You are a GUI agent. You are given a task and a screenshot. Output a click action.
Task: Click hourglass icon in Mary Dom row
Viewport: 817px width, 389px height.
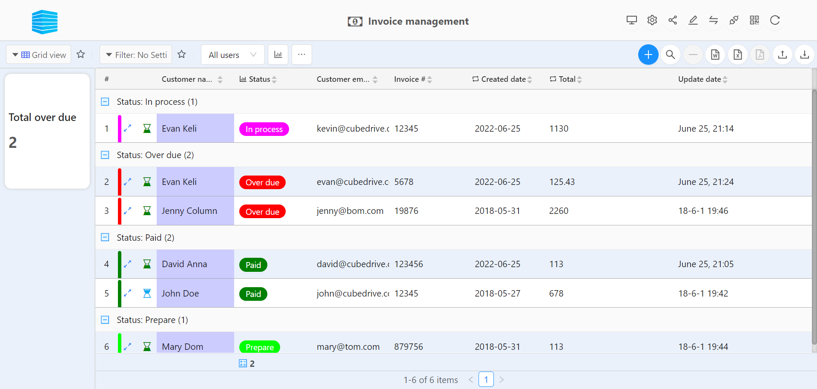click(x=147, y=346)
